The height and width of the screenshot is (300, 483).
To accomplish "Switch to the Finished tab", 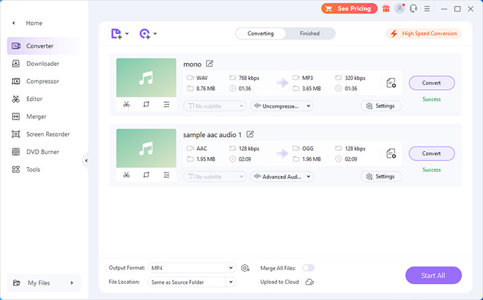I will 310,34.
